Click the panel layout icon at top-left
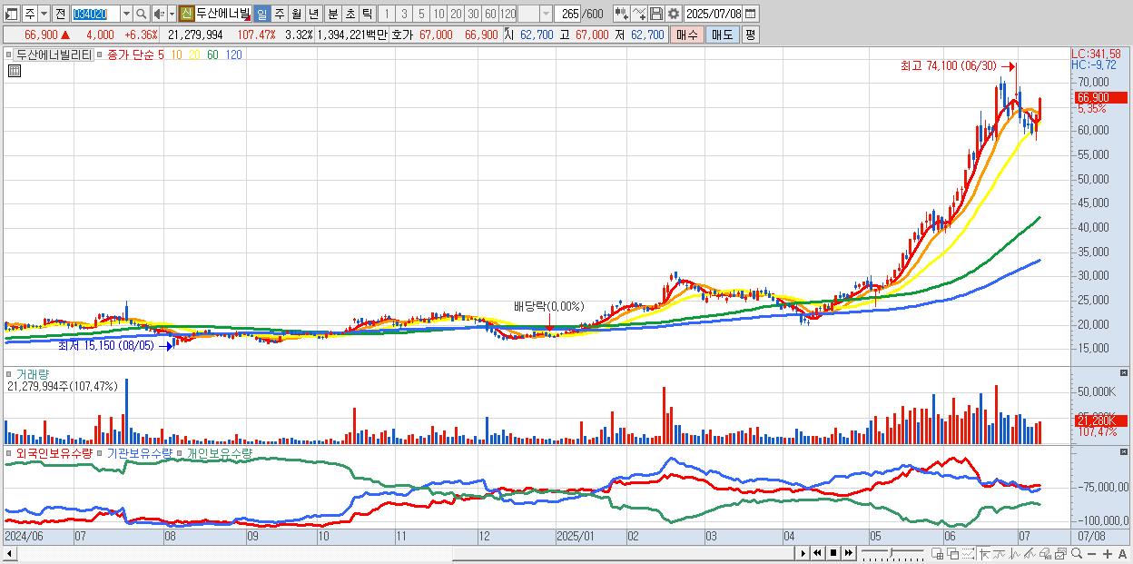The width and height of the screenshot is (1133, 564). 12,14
